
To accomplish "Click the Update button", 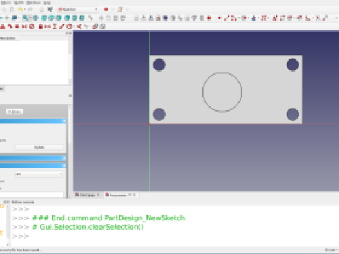I will point(39,148).
